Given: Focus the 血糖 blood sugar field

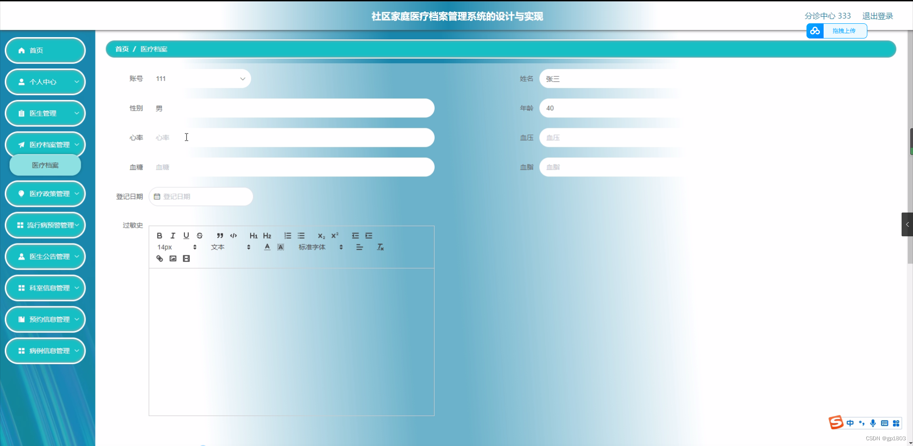Looking at the screenshot, I should tap(291, 167).
